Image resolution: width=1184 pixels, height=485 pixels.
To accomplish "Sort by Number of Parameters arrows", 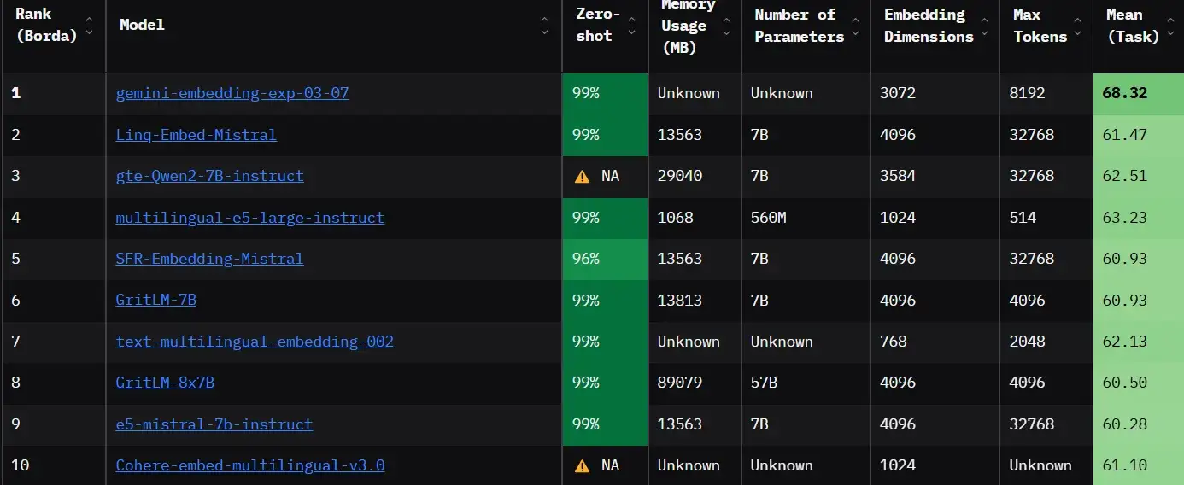I will pos(855,26).
